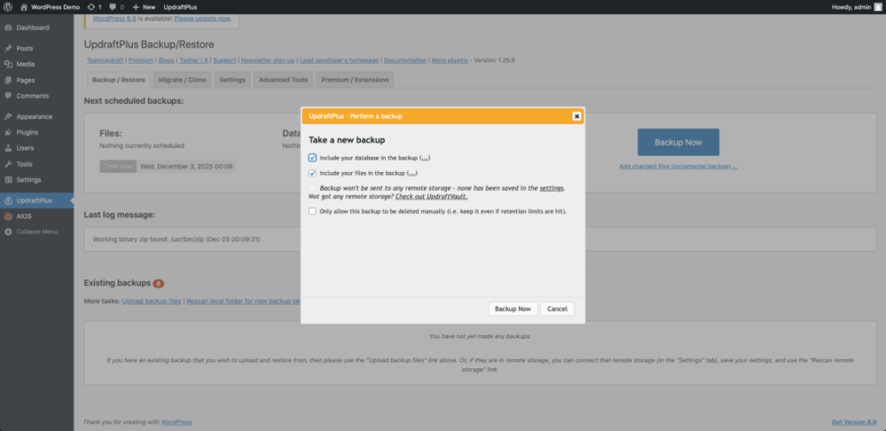
Task: Click the Pages sidebar icon
Action: 8,80
